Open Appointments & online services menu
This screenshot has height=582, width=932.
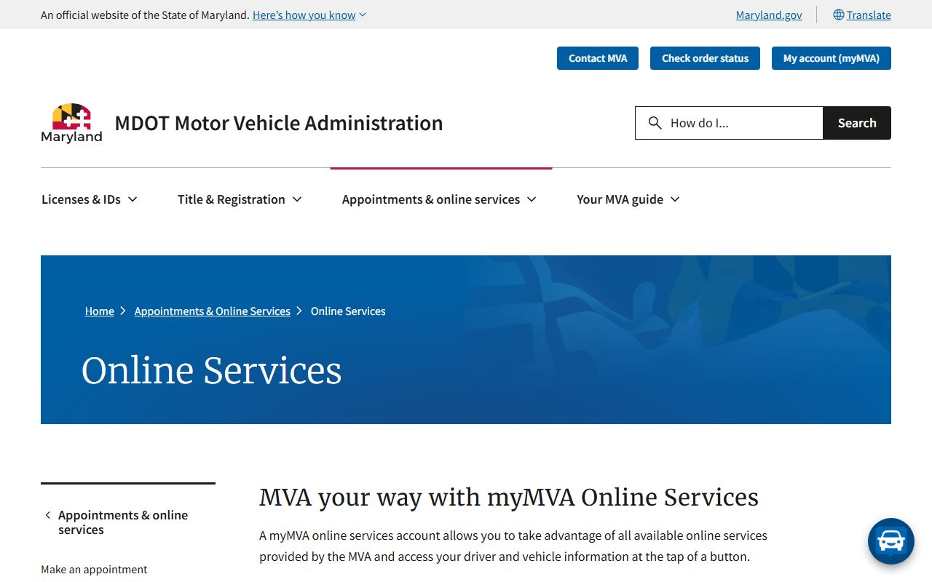coord(439,199)
